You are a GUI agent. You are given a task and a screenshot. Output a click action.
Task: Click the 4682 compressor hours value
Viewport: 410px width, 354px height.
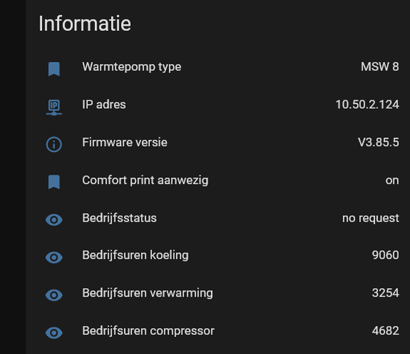385,331
